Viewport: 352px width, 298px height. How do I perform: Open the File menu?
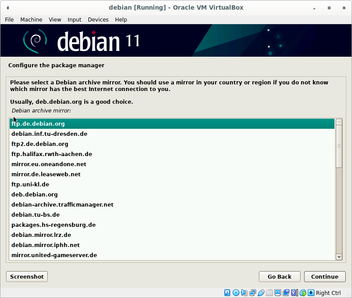pyautogui.click(x=9, y=19)
